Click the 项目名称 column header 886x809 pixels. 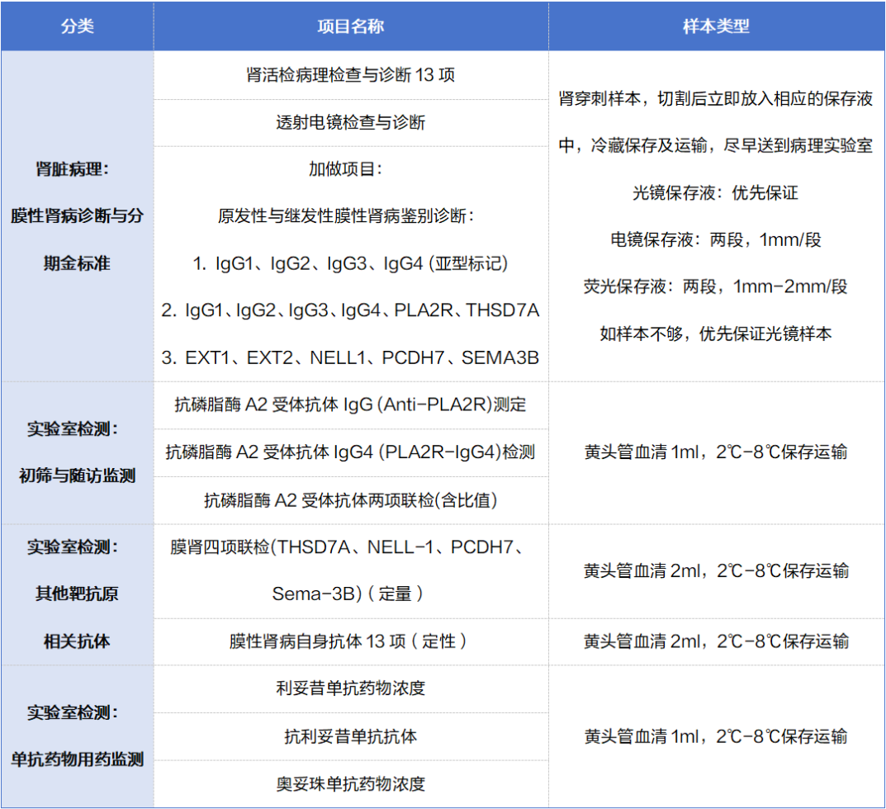click(350, 26)
